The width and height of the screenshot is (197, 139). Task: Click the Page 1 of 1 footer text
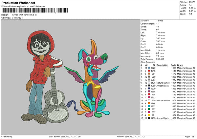(190, 136)
